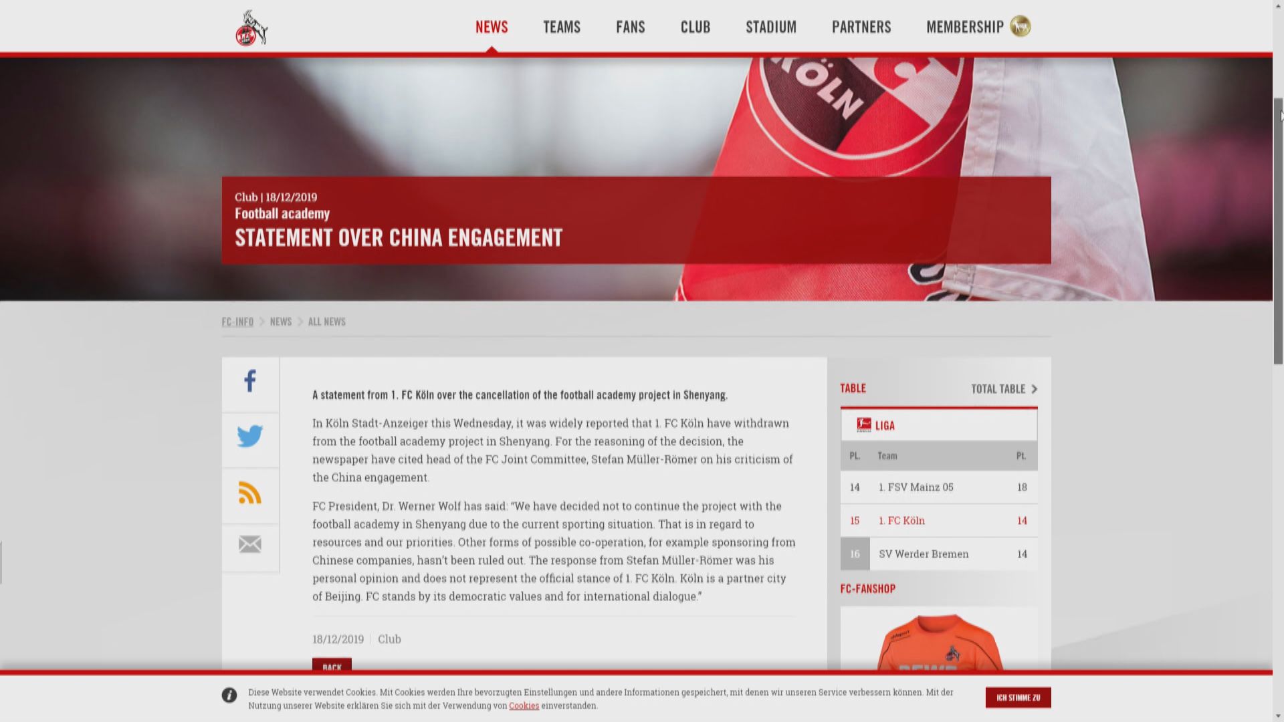This screenshot has width=1284, height=722.
Task: Open the RSS feed icon
Action: pos(250,493)
